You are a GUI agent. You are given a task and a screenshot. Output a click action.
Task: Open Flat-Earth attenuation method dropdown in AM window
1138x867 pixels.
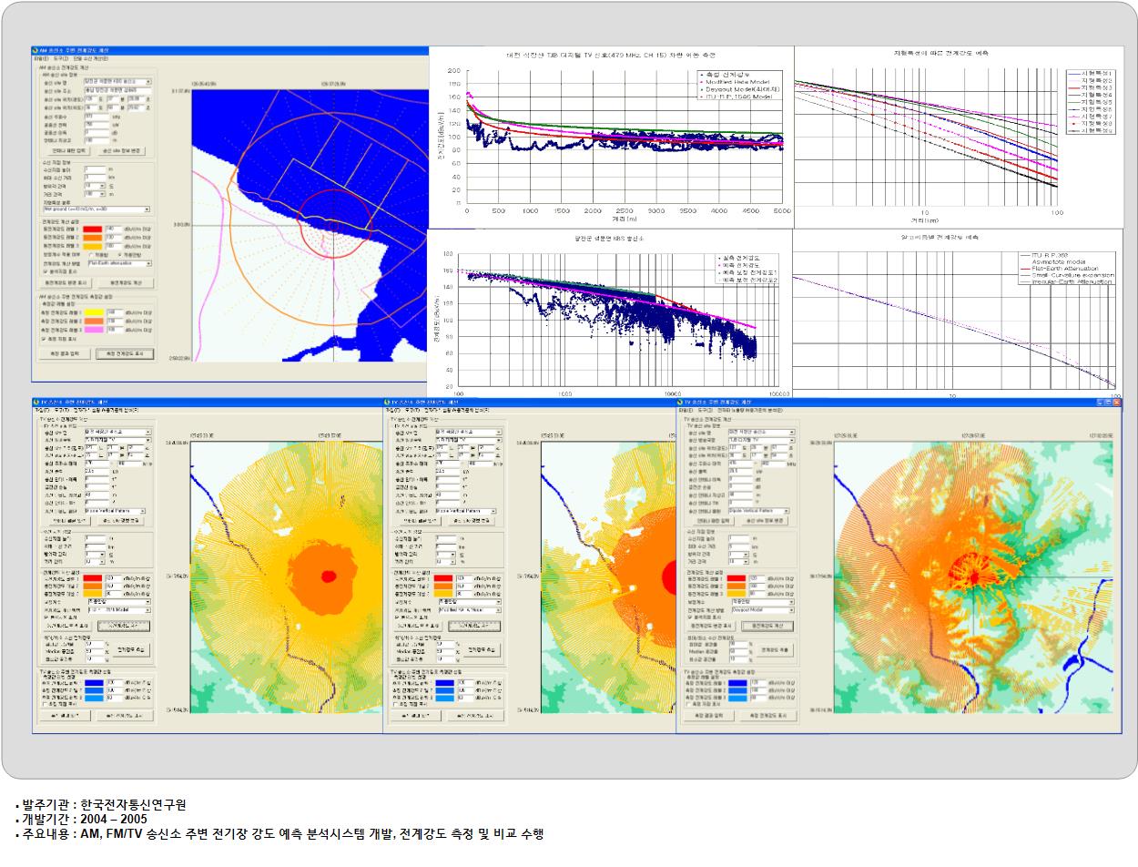[120, 263]
